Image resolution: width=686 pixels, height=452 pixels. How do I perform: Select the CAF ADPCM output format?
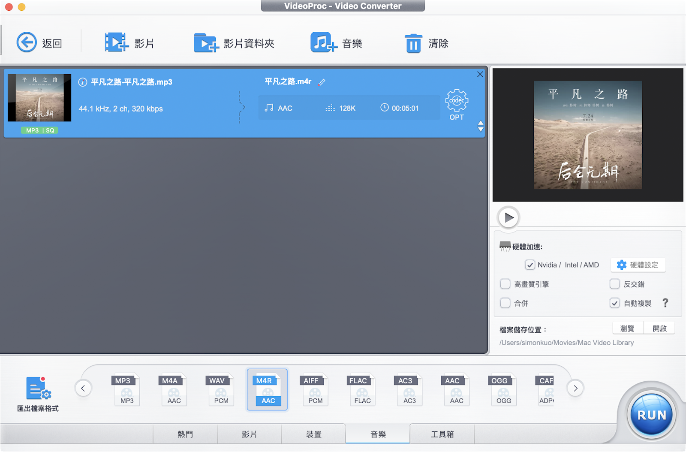pos(545,390)
